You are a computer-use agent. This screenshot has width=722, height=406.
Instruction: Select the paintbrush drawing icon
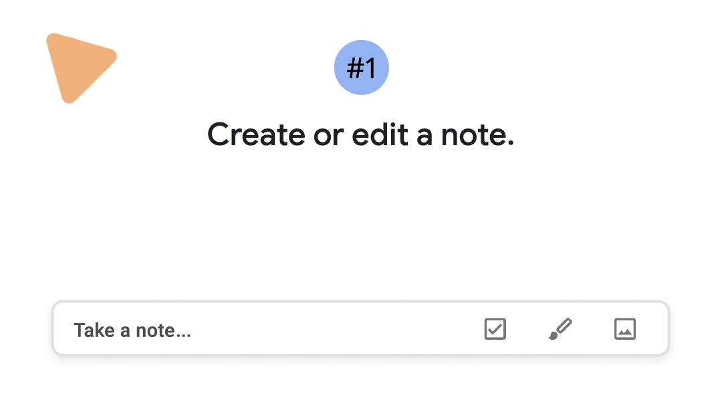click(x=560, y=329)
